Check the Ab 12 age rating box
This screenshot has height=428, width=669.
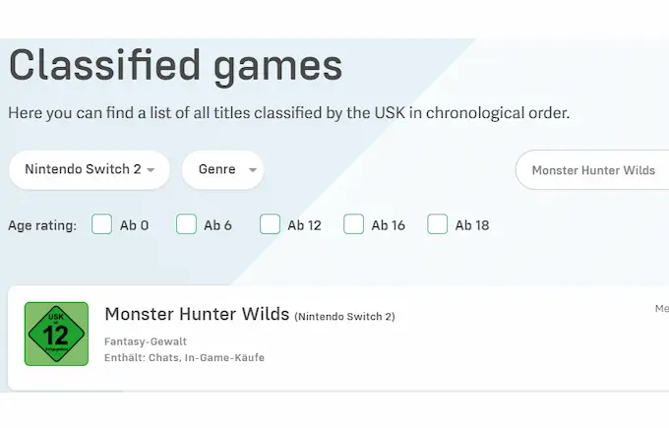point(270,224)
